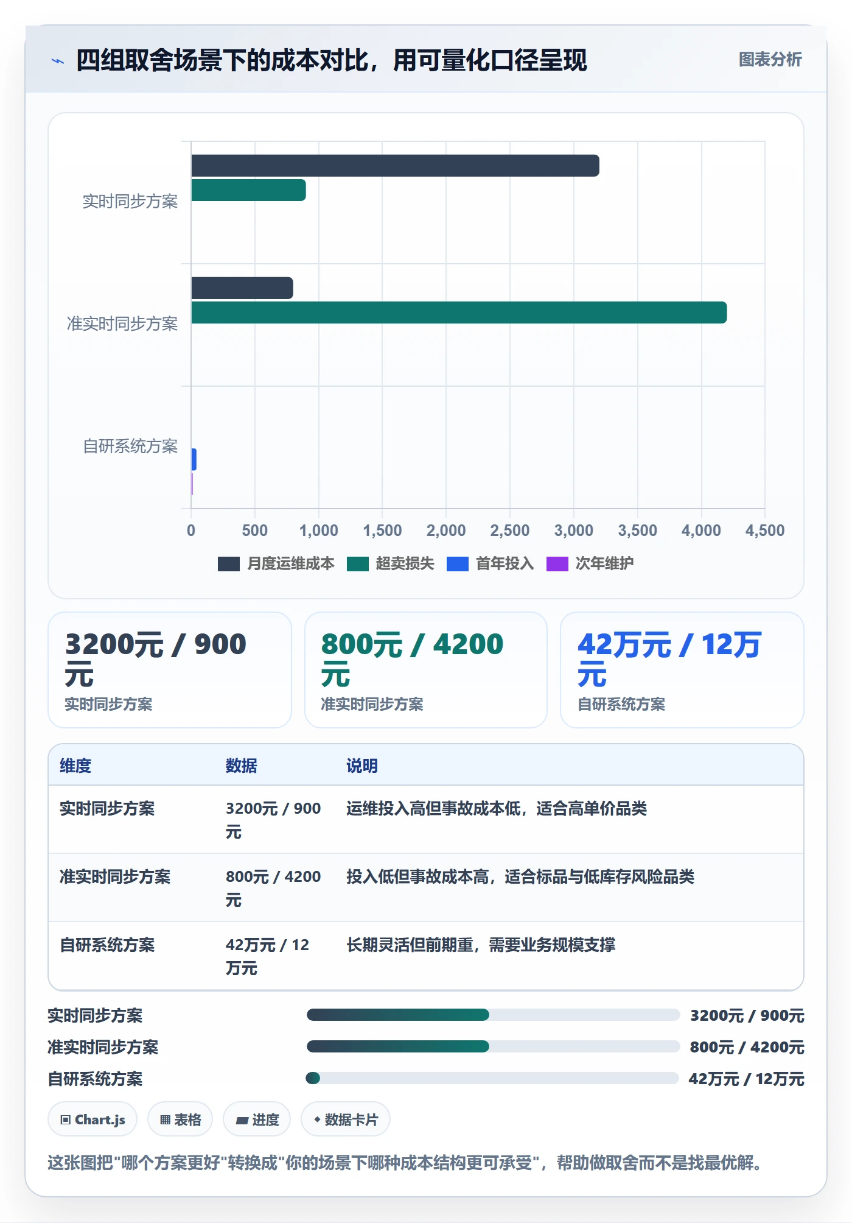Toggle the 超卖损失 legend swatch
This screenshot has width=852, height=1223.
coord(358,564)
